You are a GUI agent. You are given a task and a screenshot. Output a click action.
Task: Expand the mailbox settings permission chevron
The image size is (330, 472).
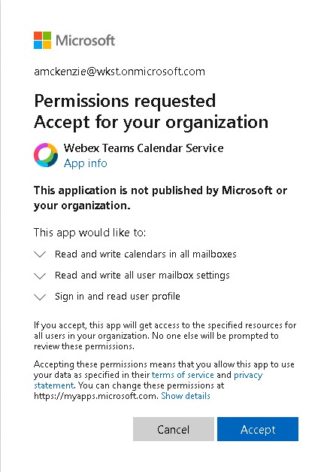pos(40,276)
